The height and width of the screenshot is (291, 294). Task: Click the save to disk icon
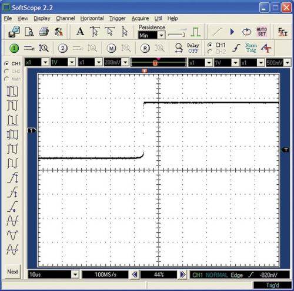(x=14, y=32)
